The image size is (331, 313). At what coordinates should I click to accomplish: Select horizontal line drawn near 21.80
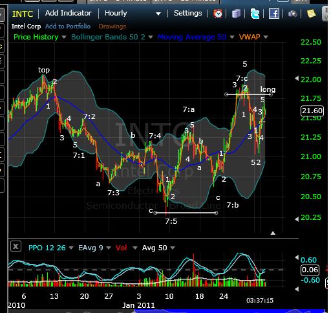click(248, 94)
